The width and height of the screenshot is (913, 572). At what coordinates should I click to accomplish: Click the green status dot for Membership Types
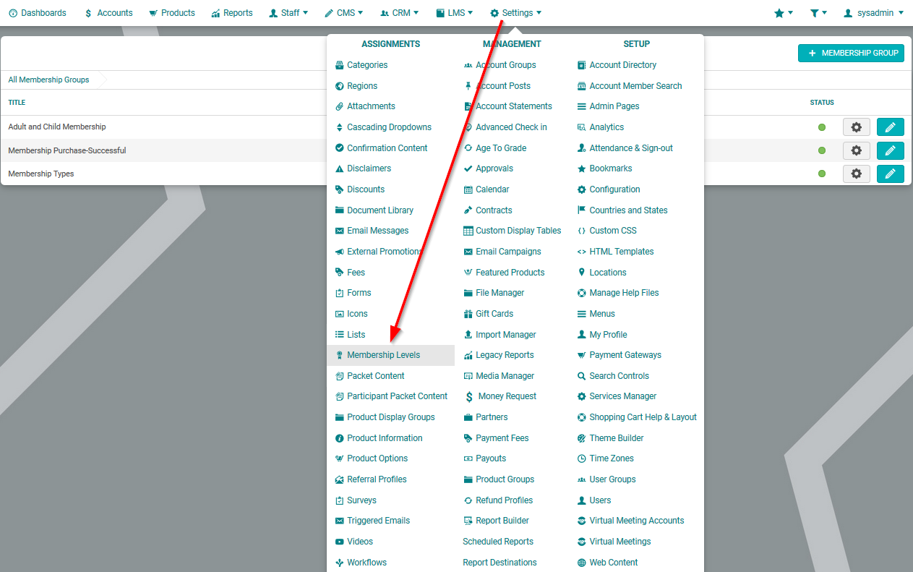822,174
